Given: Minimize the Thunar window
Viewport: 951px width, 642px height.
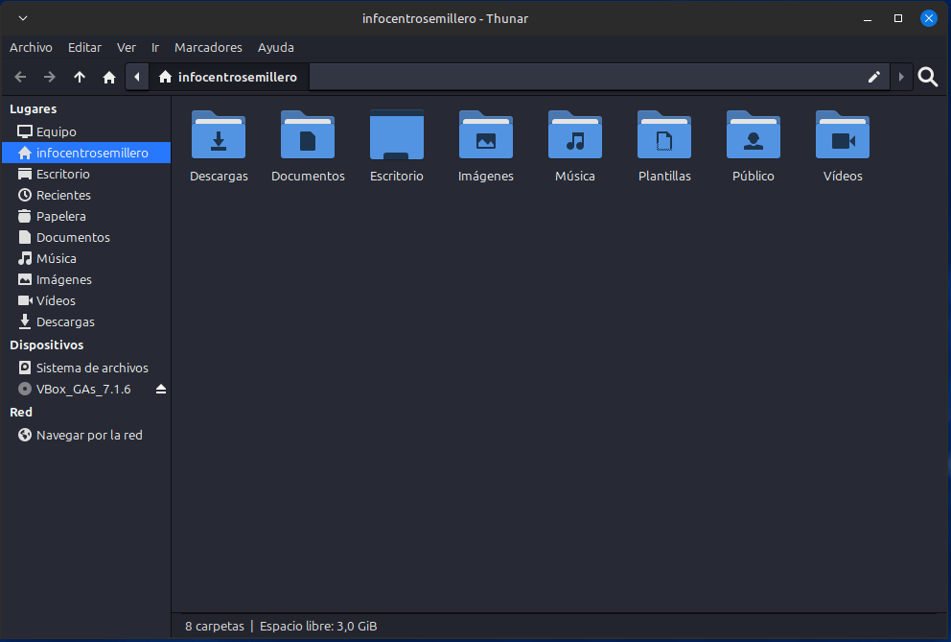Looking at the screenshot, I should tap(868, 18).
